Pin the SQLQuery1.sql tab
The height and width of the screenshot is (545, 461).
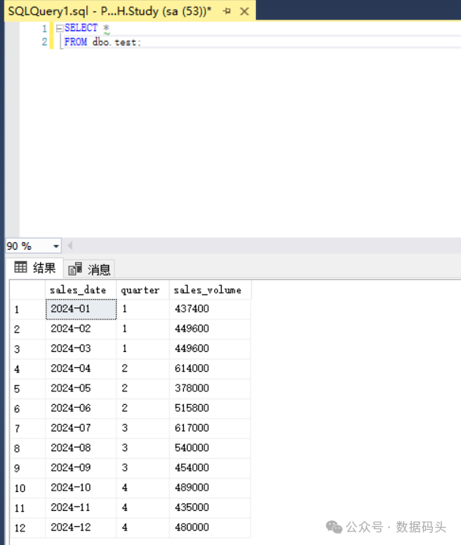(227, 11)
